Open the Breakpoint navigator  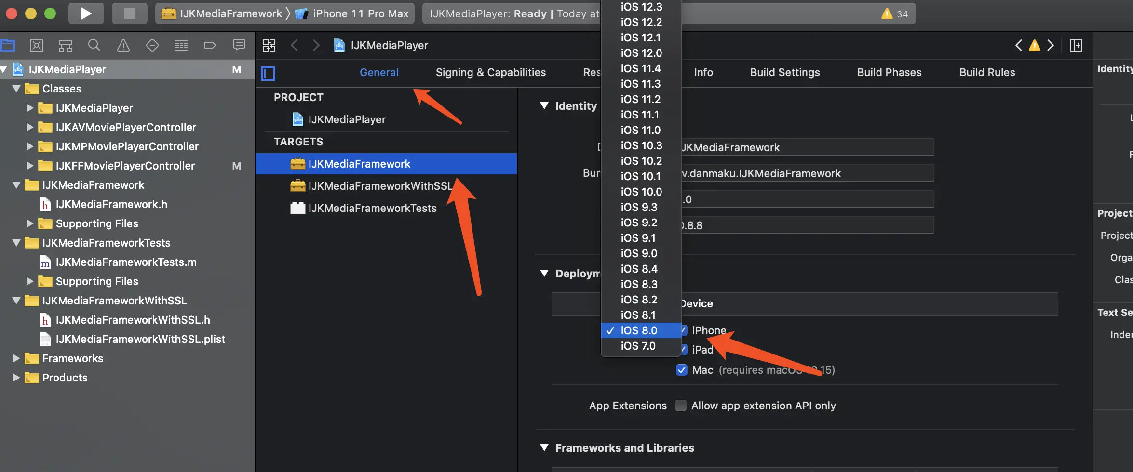coord(210,45)
